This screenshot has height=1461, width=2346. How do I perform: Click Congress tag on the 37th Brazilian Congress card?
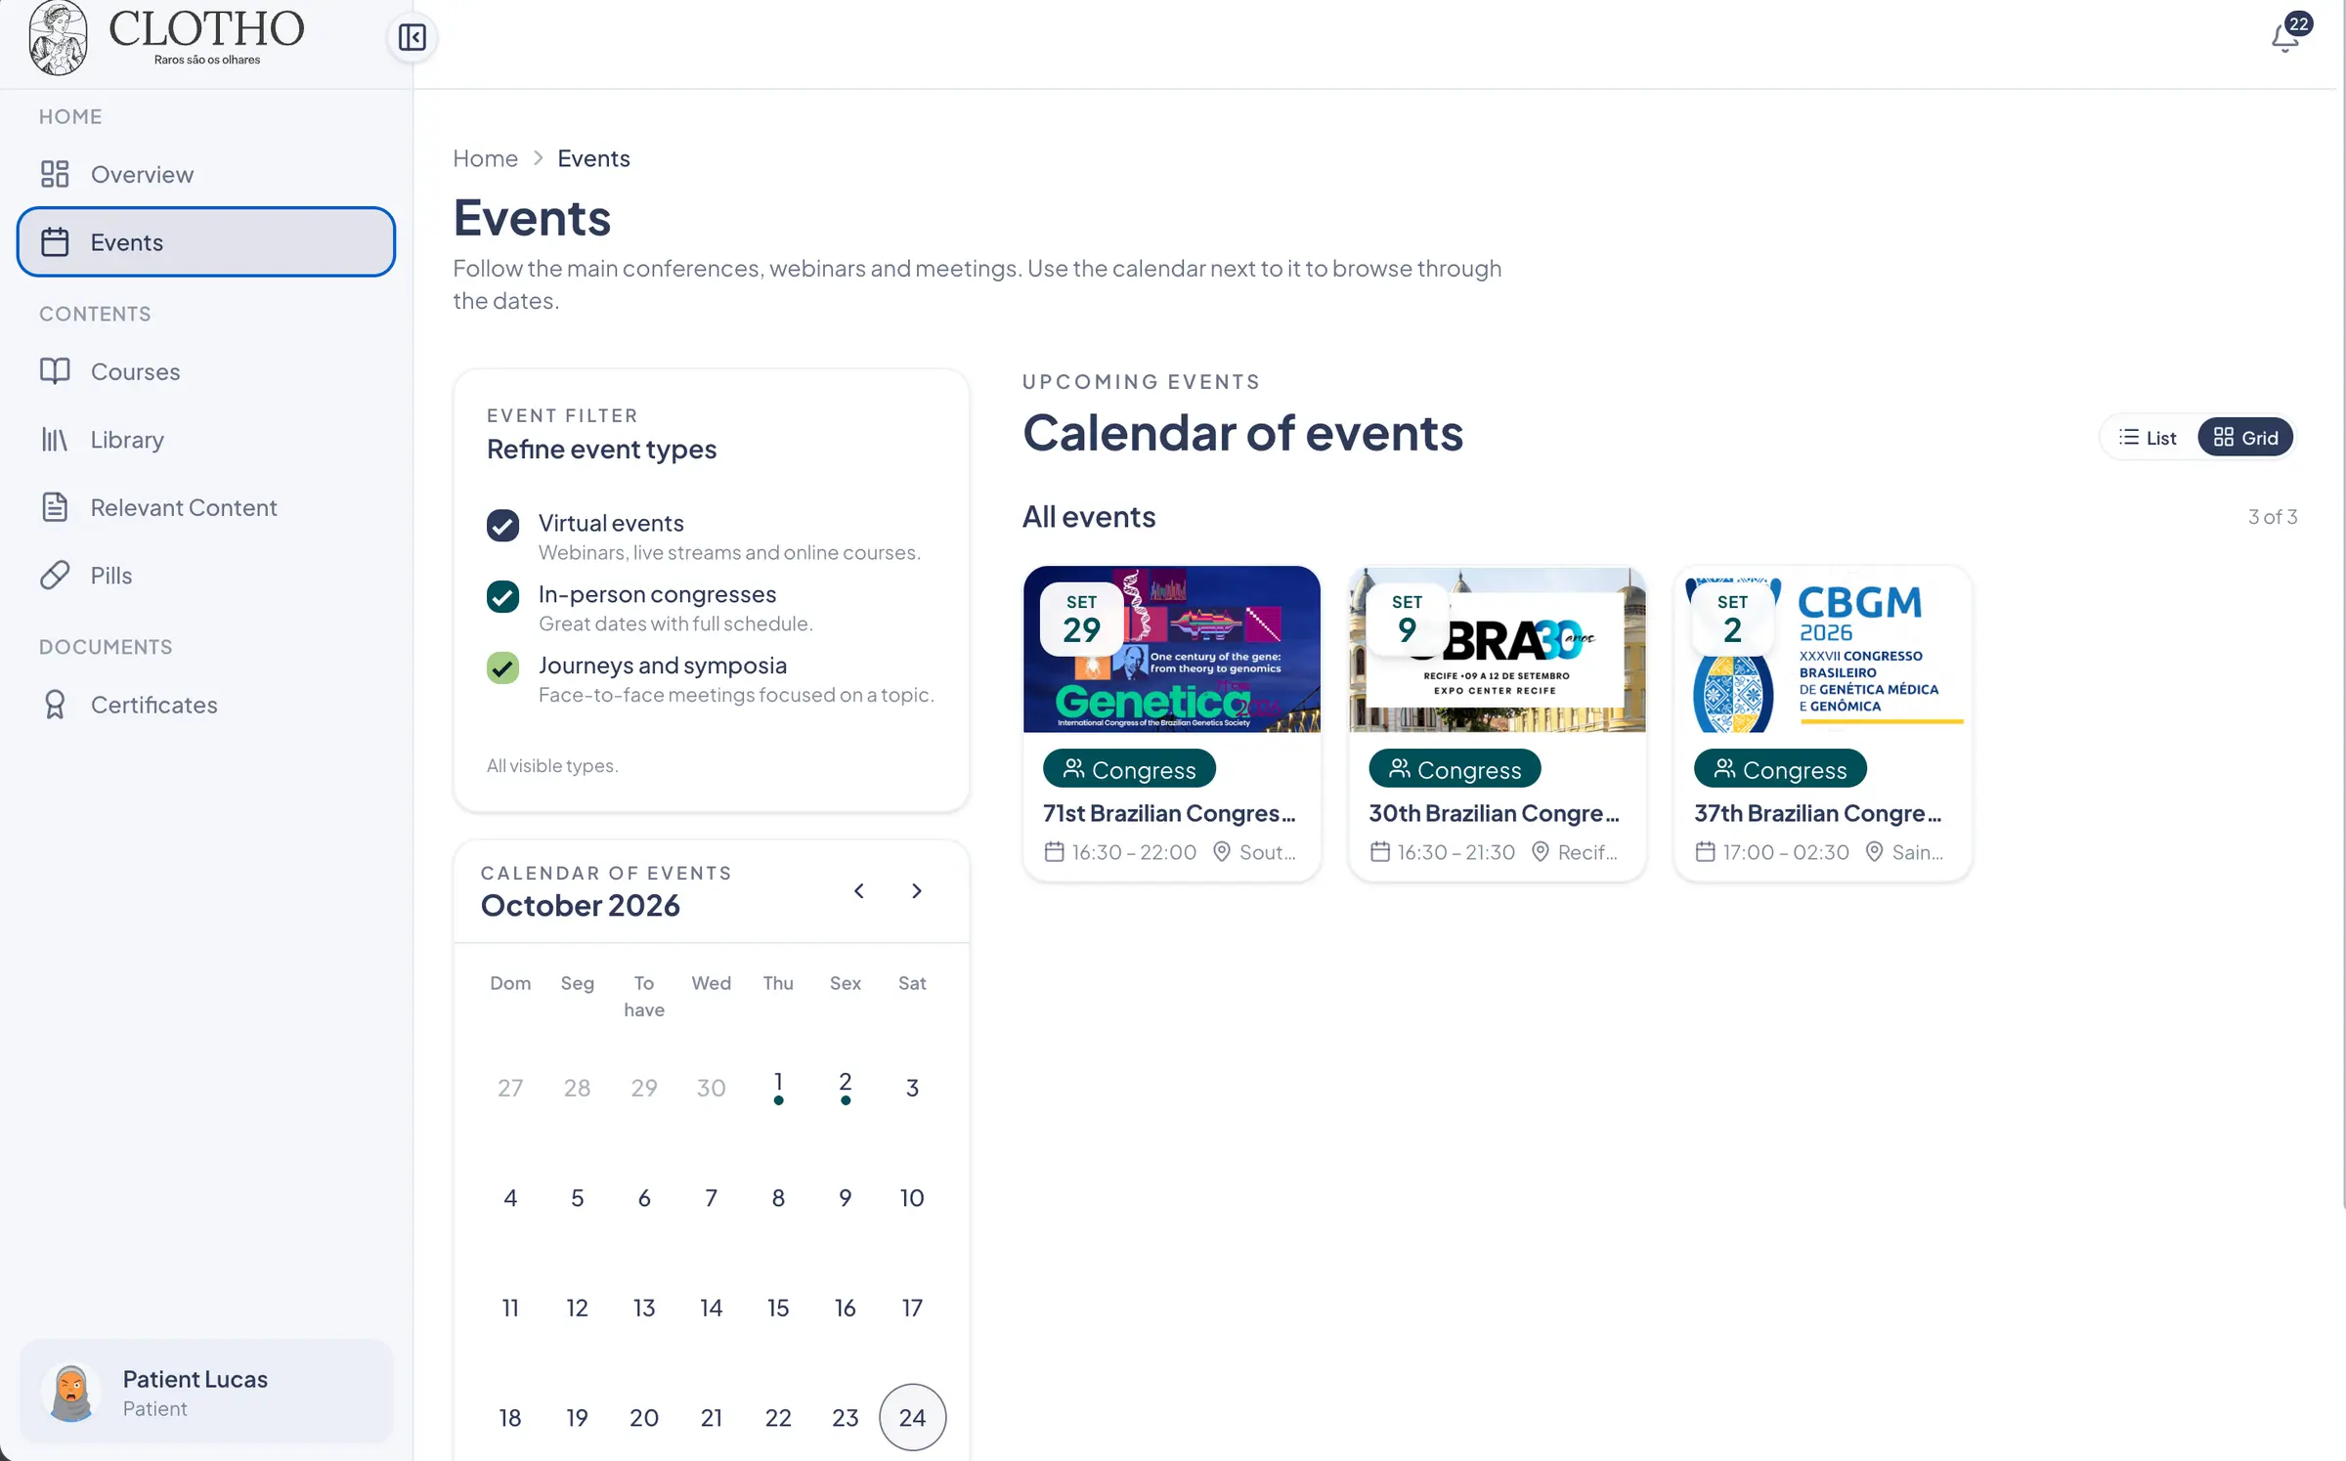(1780, 769)
